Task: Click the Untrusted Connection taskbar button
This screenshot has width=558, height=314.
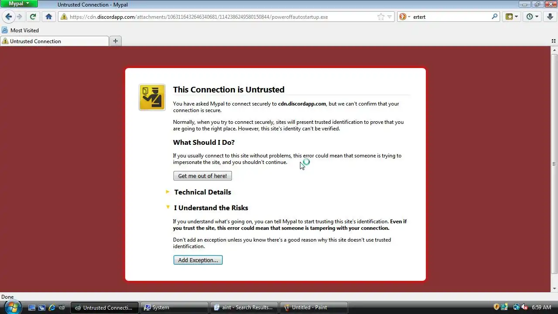Action: pos(105,307)
